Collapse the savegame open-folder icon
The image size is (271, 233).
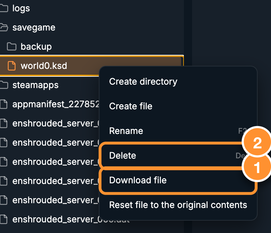[x=4, y=27]
